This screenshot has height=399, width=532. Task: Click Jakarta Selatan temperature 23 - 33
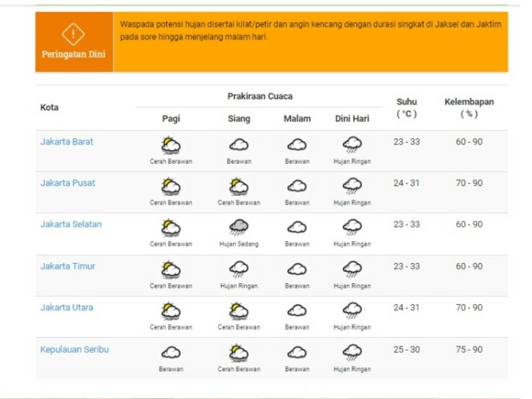point(406,224)
